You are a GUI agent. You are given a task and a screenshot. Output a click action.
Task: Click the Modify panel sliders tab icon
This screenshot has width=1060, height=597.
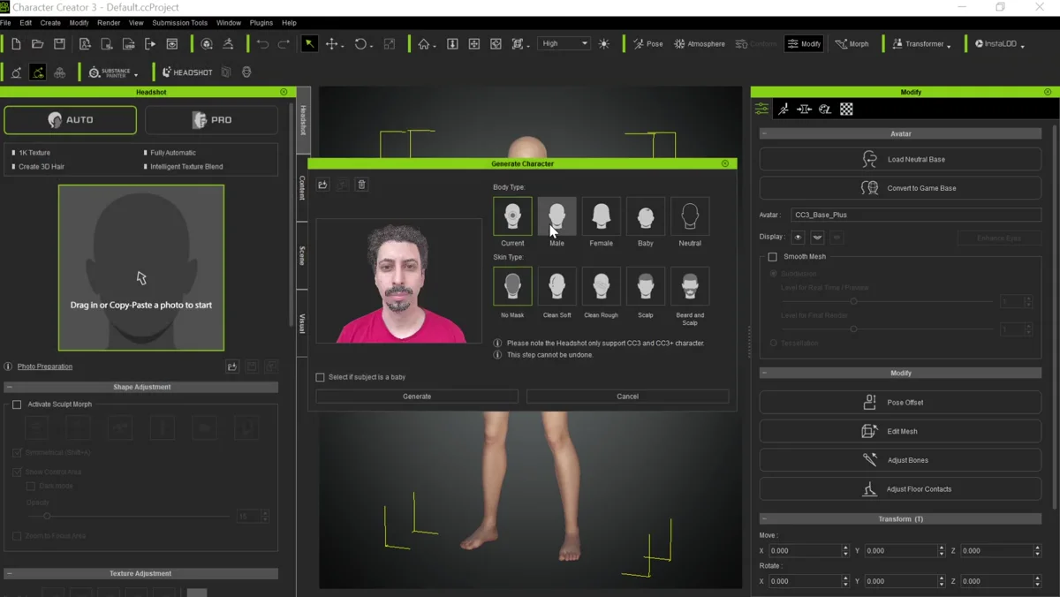pyautogui.click(x=761, y=109)
